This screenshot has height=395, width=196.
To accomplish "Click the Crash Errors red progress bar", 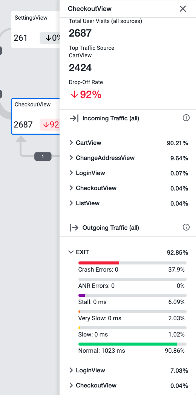I will (99, 263).
